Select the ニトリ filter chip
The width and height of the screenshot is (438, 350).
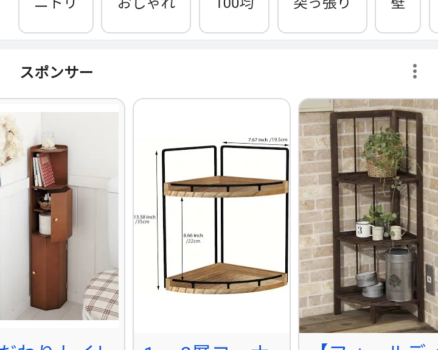[56, 16]
